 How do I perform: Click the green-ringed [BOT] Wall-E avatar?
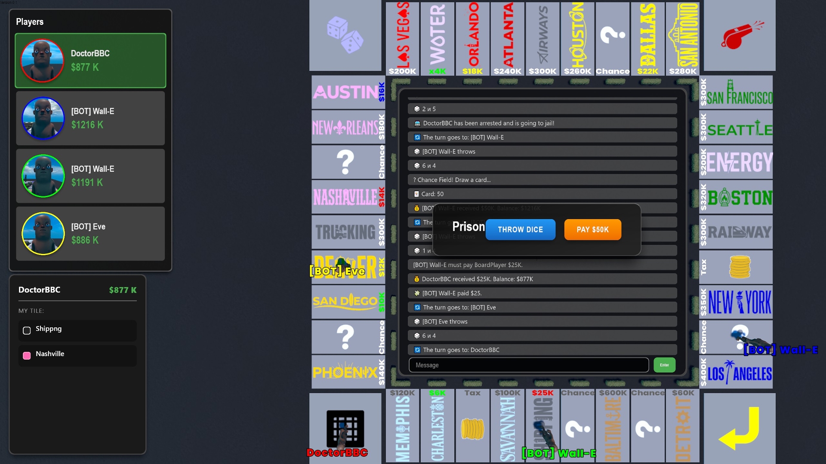[43, 176]
